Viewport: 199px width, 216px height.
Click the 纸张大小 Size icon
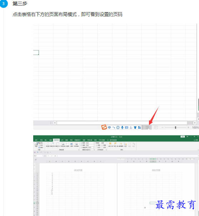pyautogui.click(x=58, y=144)
